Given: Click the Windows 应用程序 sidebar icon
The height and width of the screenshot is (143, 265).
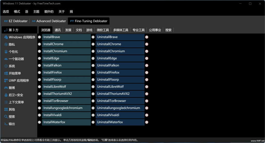Looking at the screenshot, I should 6,37.
